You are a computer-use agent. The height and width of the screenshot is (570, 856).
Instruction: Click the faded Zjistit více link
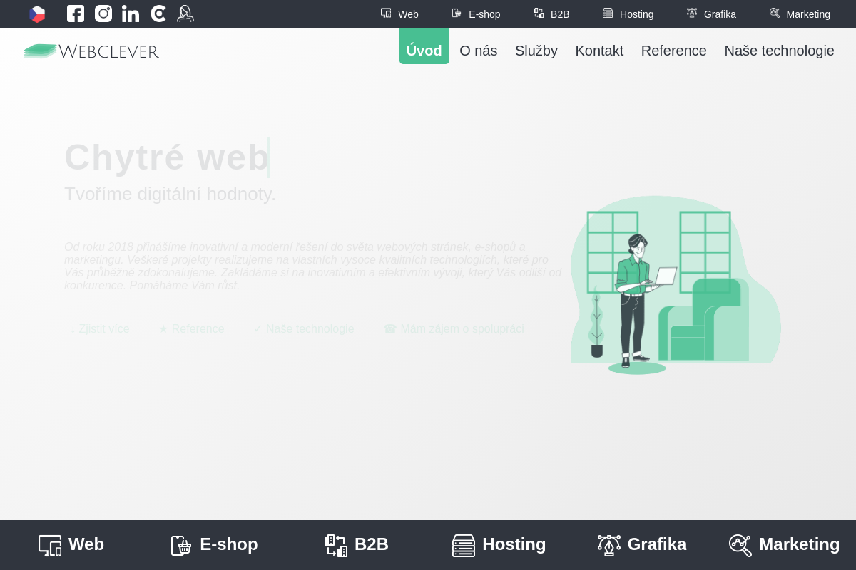[x=100, y=329]
